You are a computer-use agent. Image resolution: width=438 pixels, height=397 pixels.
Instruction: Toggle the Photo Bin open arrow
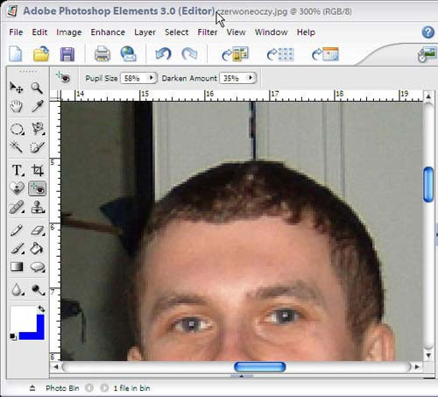(x=32, y=388)
